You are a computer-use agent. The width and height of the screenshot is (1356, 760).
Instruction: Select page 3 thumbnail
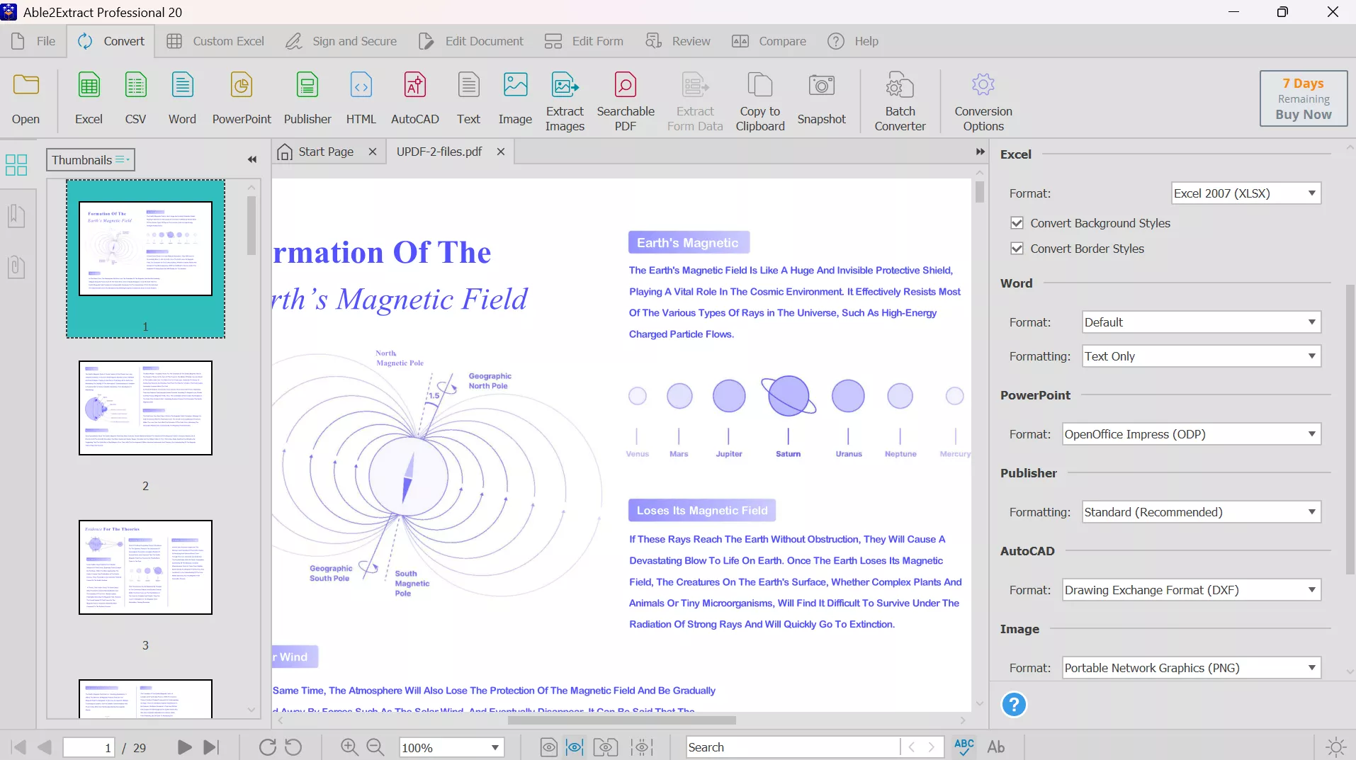click(x=145, y=567)
